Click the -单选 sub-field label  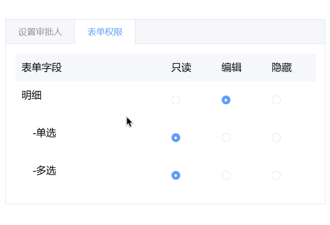click(44, 133)
